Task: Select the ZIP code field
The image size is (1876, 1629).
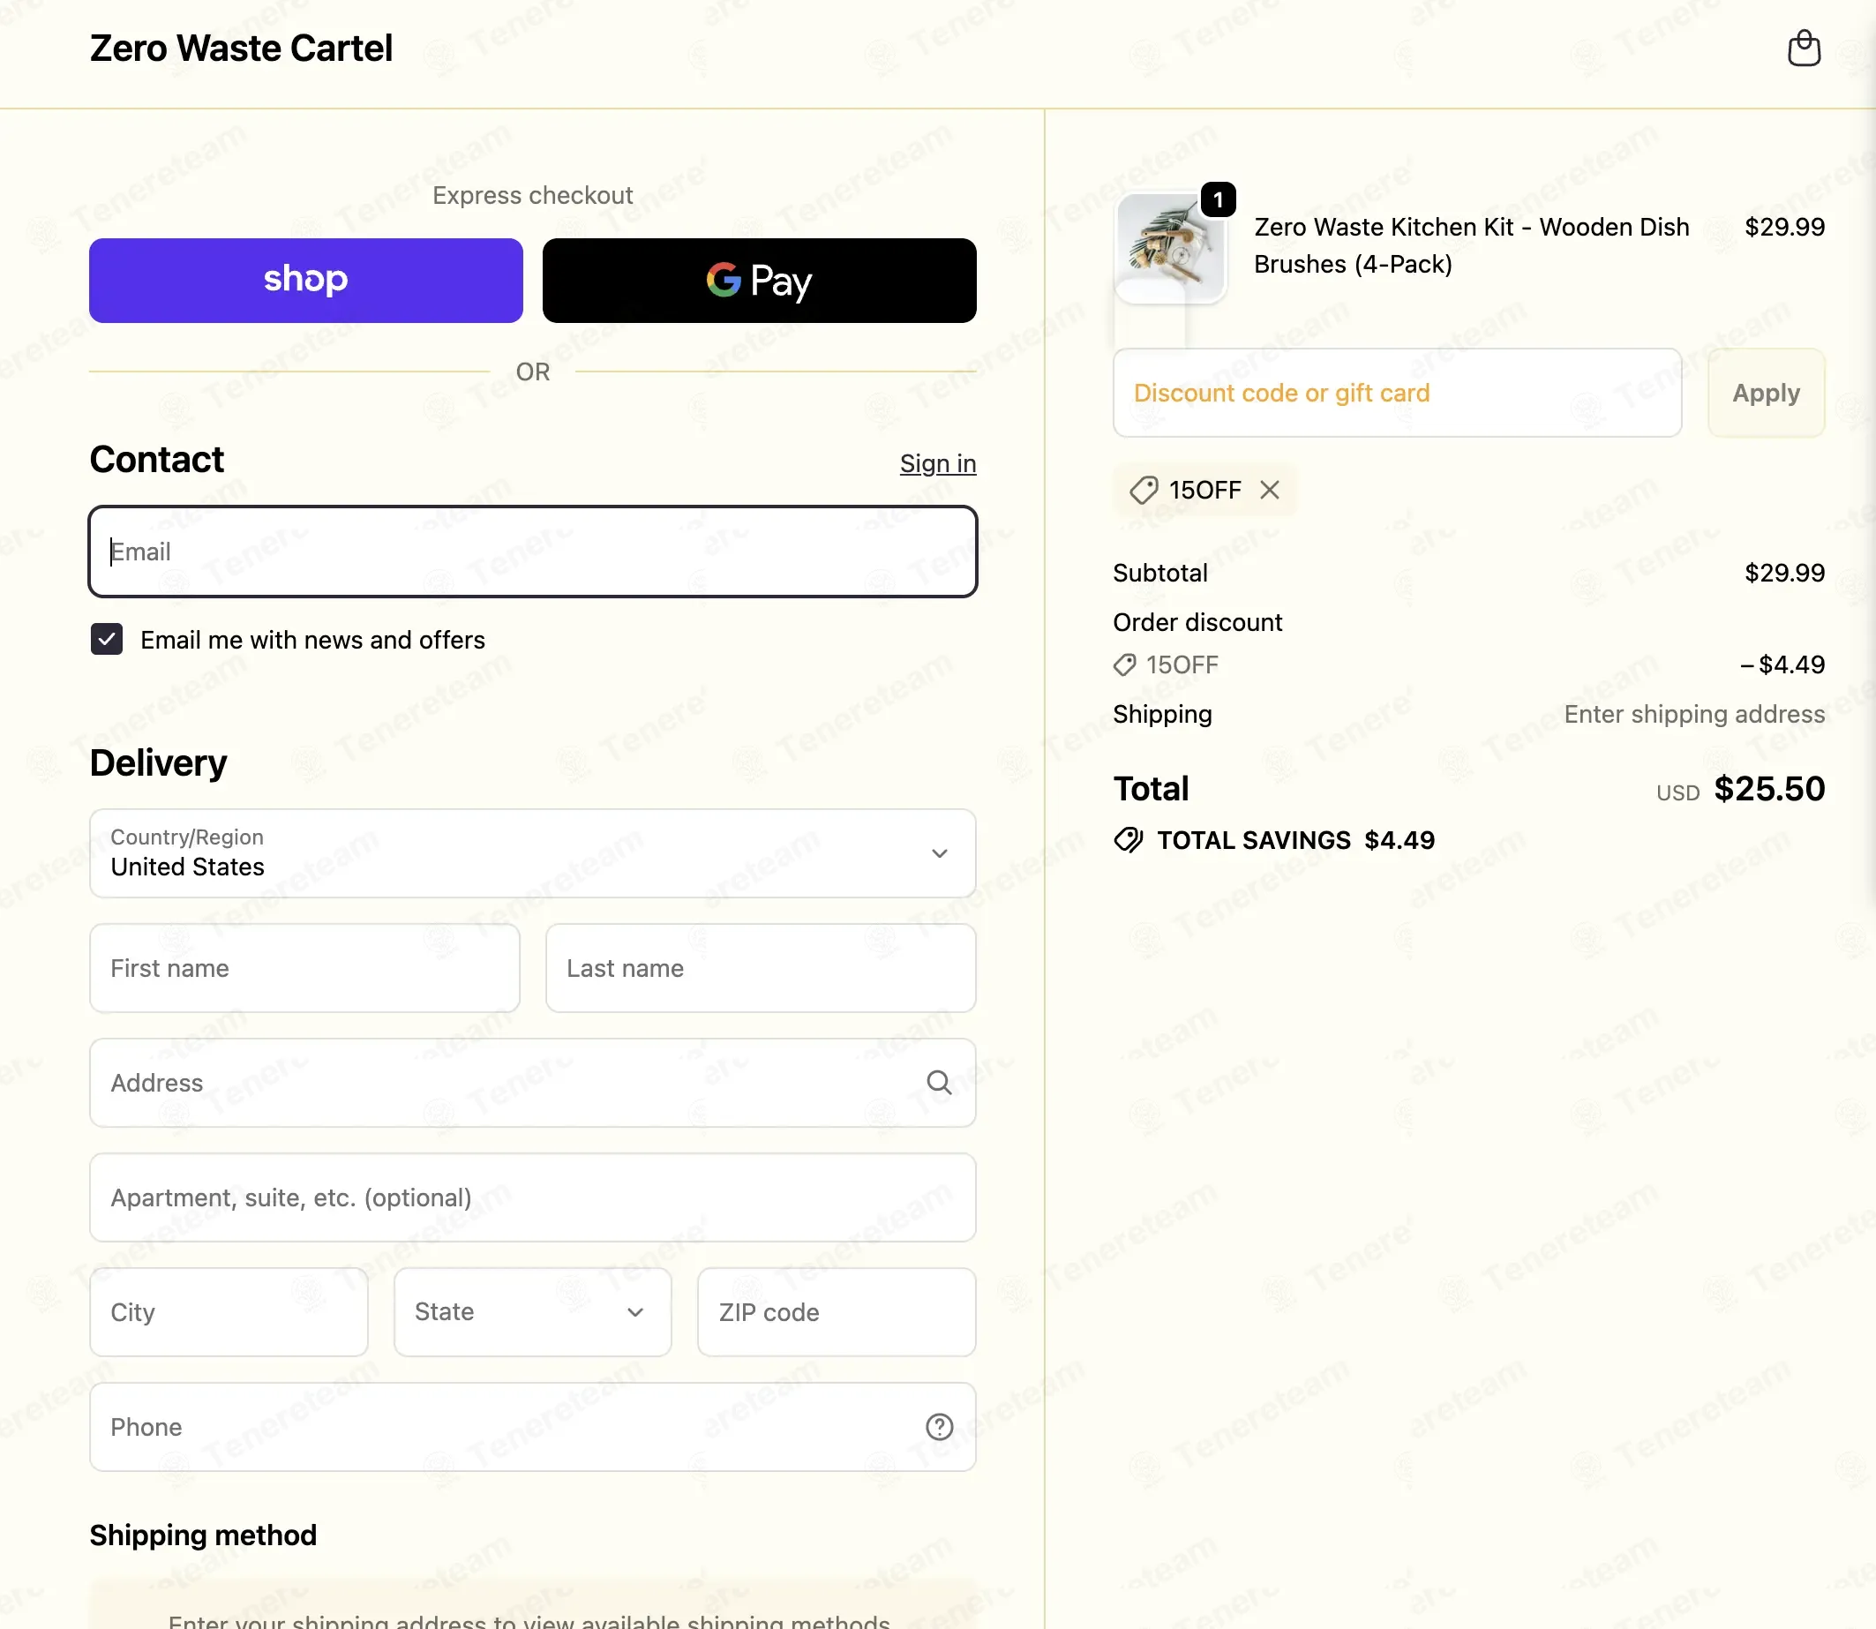Action: pos(836,1311)
